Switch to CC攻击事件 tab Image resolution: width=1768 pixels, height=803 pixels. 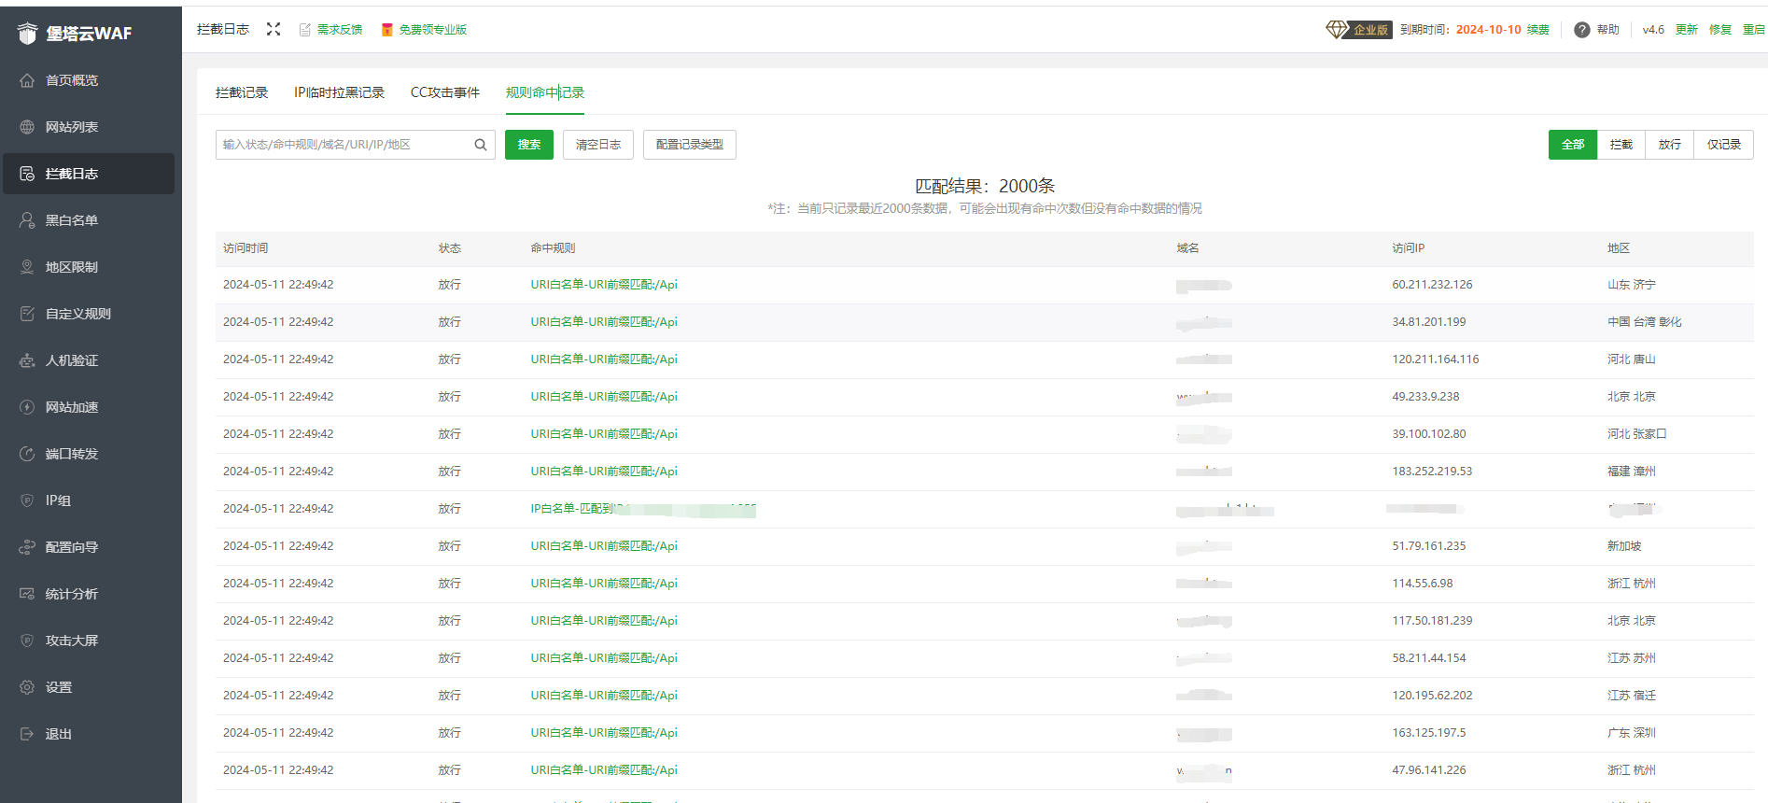point(445,92)
